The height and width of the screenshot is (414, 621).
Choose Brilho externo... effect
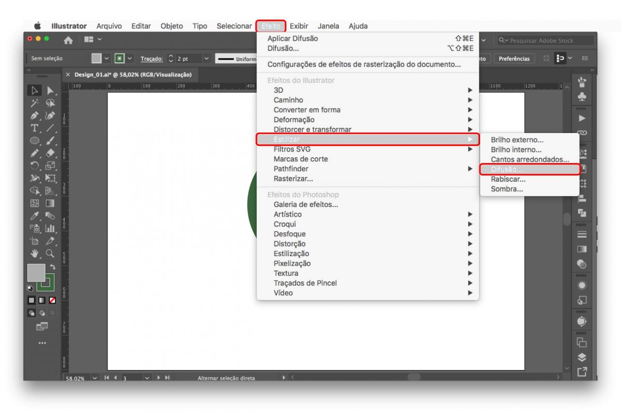pos(529,140)
